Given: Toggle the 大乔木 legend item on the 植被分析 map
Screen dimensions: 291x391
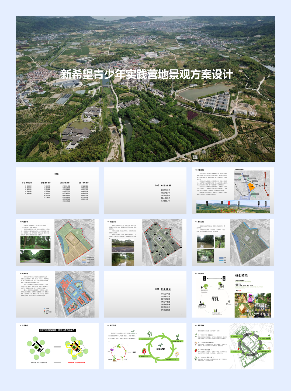Looking at the screenshot, I should [44, 309].
